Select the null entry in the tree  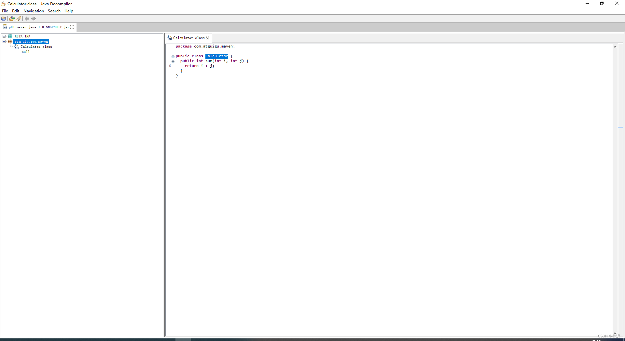pos(26,52)
